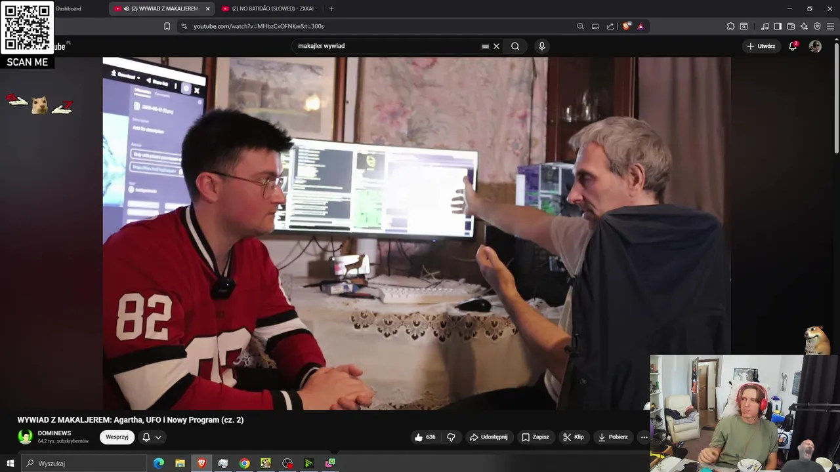This screenshot has height=472, width=840.
Task: Open Microsoft Edge from taskbar
Action: point(159,463)
